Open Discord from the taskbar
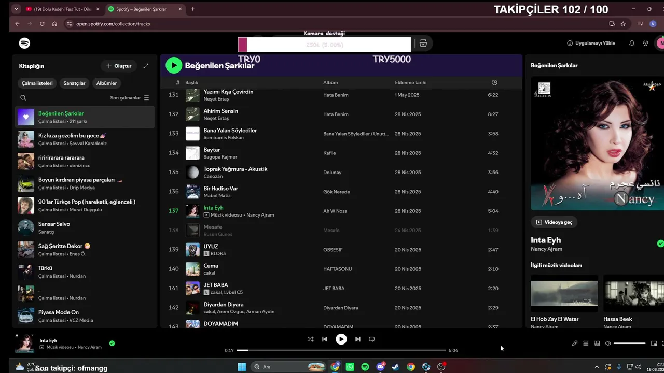The width and height of the screenshot is (664, 373). 381,367
